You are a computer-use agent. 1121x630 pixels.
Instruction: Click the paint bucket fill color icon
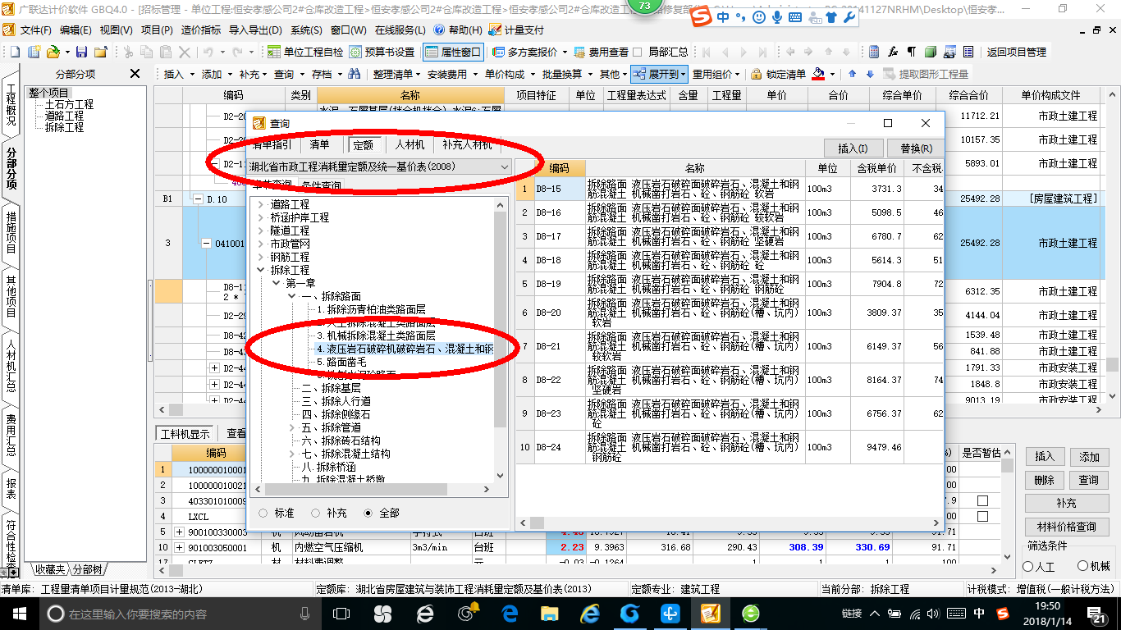(818, 74)
